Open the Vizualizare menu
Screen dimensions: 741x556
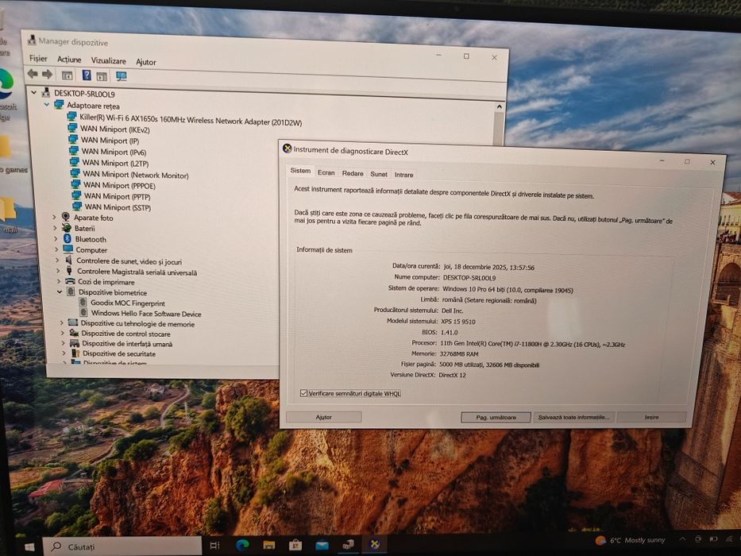108,60
